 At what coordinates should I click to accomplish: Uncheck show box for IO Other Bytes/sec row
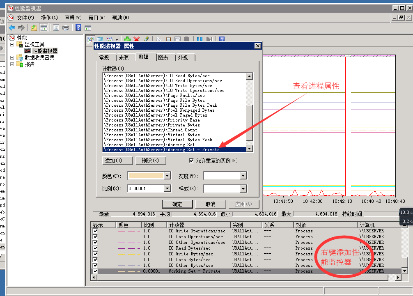pyautogui.click(x=95, y=266)
